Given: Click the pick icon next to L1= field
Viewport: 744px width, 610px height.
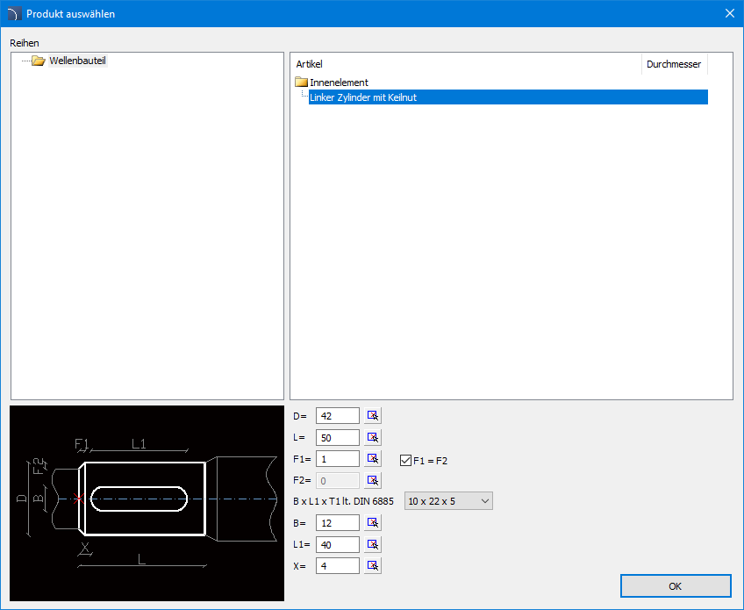Looking at the screenshot, I should pyautogui.click(x=373, y=544).
